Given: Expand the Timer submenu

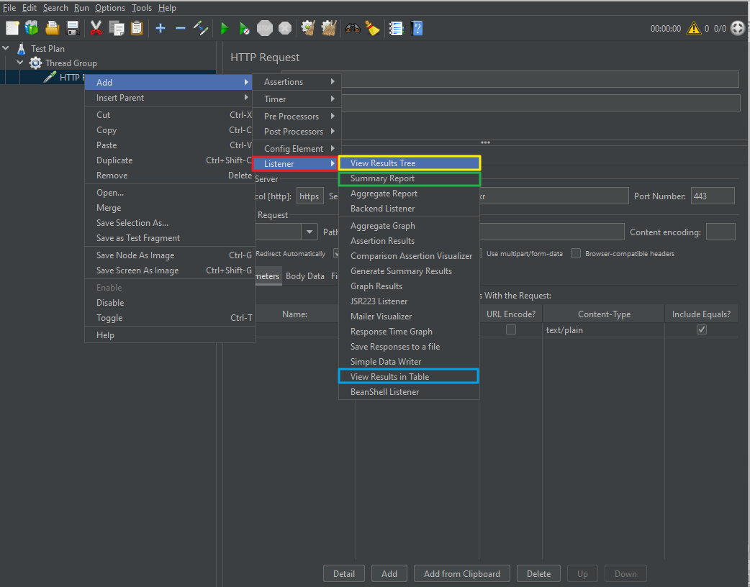Looking at the screenshot, I should (x=297, y=99).
